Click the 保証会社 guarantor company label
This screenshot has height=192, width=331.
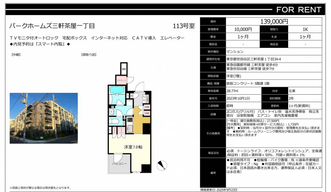pyautogui.click(x=213, y=153)
